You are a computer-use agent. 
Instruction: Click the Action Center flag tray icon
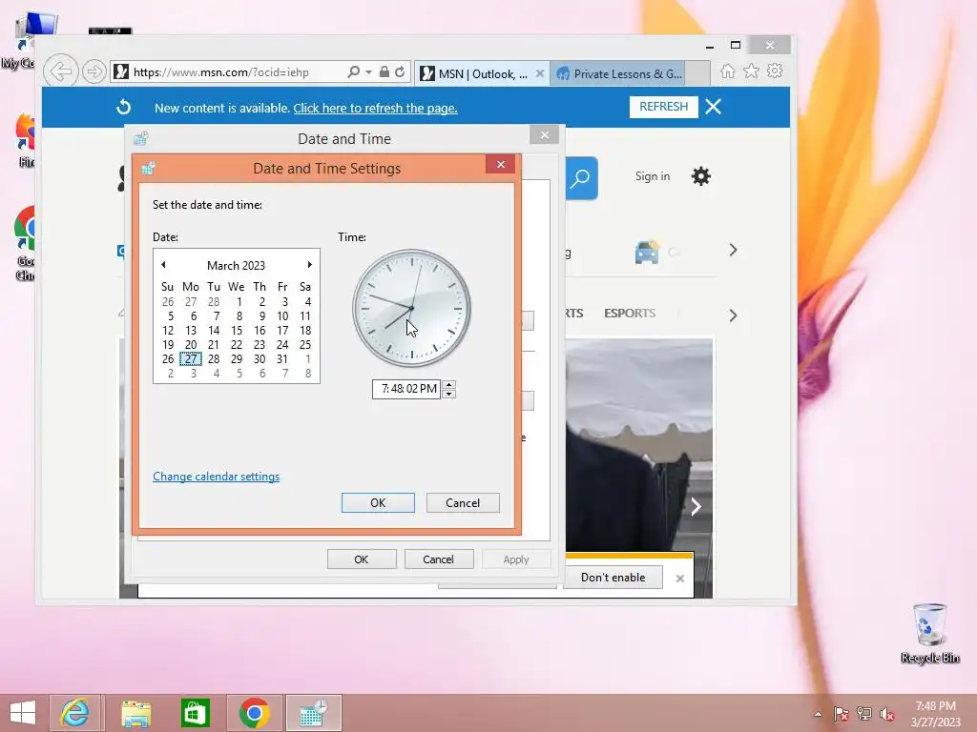pos(841,714)
